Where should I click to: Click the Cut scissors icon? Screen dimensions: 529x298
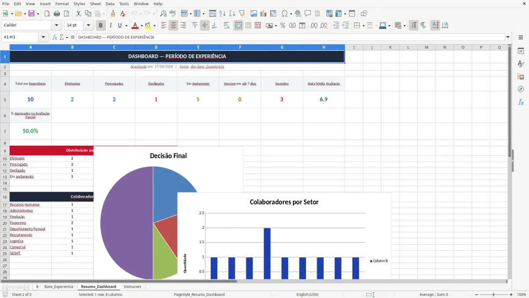(78, 14)
